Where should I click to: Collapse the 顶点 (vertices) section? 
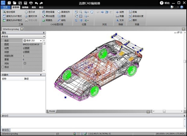click(x=3, y=67)
